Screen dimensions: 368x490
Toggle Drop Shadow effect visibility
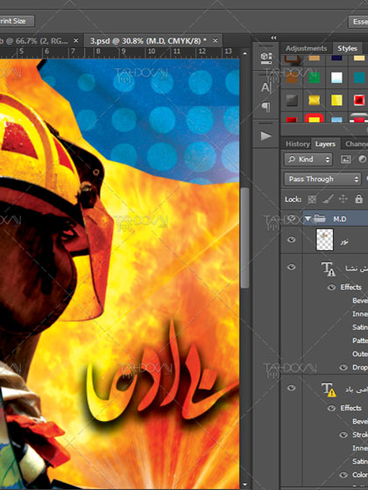point(343,367)
